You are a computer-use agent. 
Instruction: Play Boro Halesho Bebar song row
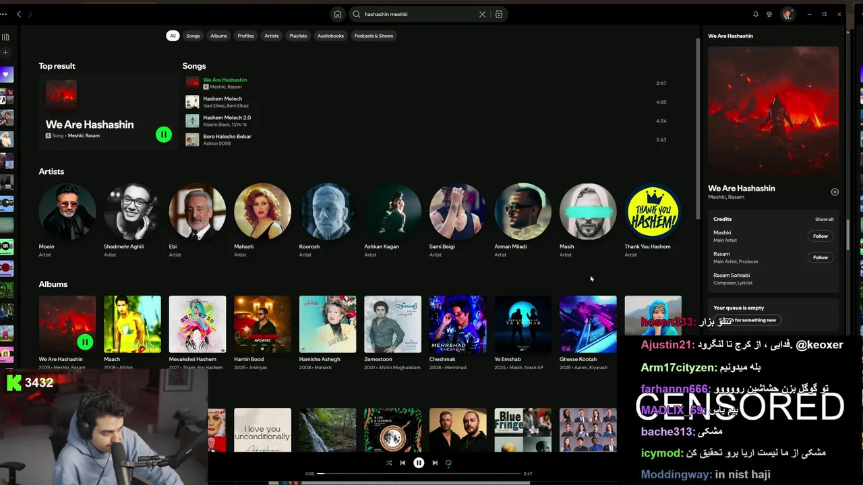pos(426,140)
